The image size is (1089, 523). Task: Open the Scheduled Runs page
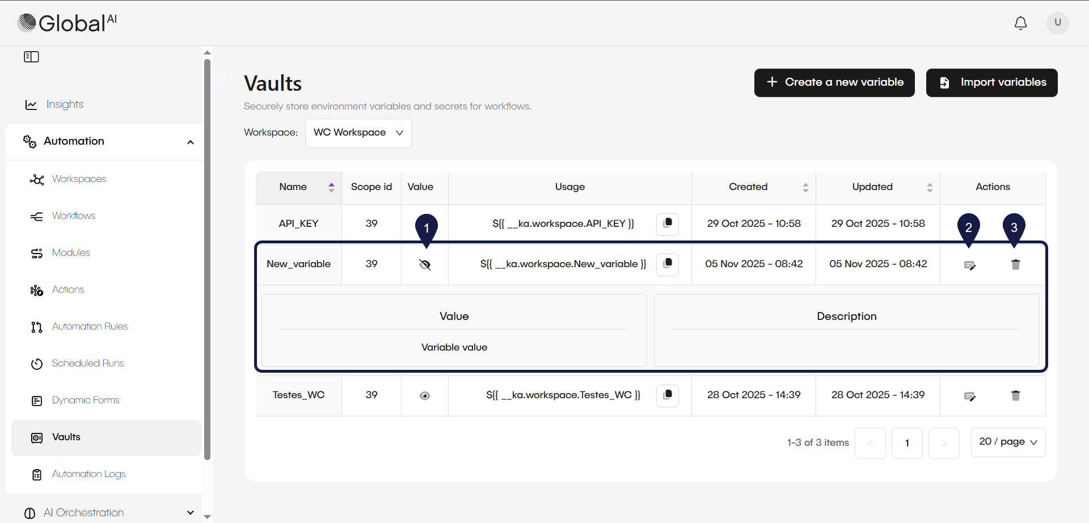87,363
